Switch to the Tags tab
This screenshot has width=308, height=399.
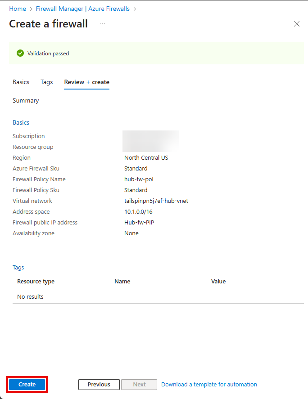click(46, 82)
